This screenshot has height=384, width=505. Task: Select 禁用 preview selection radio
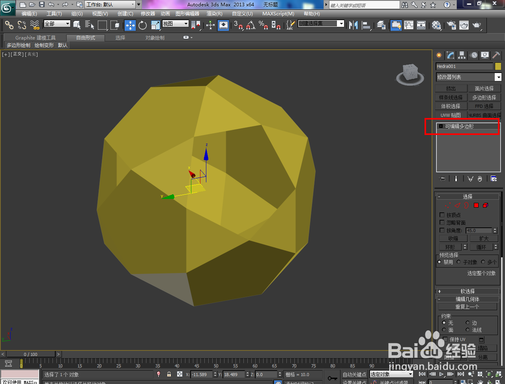tap(440, 262)
